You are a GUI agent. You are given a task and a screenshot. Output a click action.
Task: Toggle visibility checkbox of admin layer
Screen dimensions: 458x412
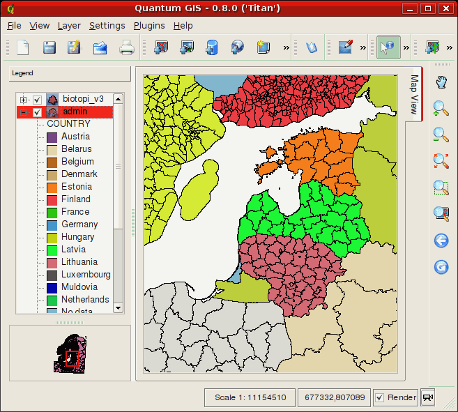[x=37, y=112]
